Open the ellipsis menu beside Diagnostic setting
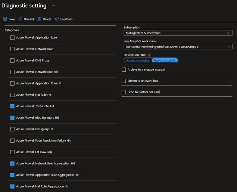 [54, 6]
